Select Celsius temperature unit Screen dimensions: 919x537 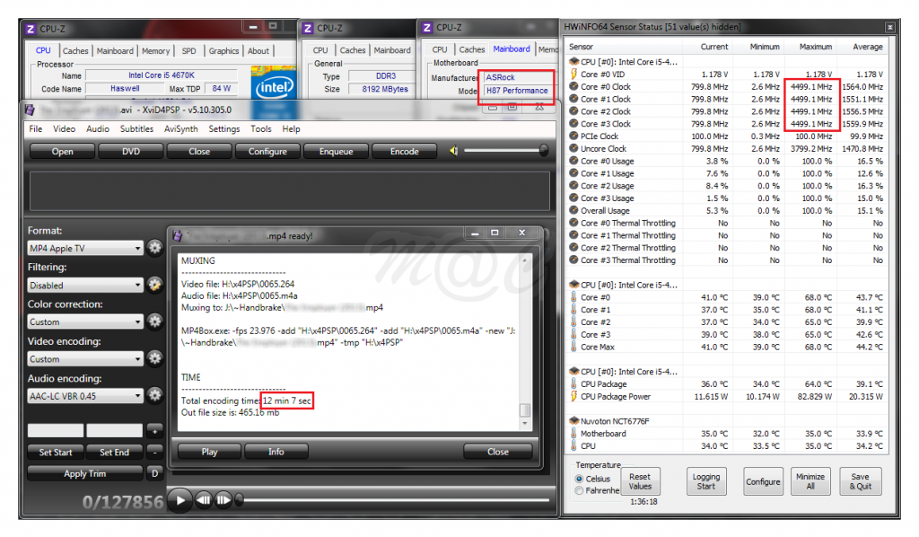pyautogui.click(x=580, y=479)
